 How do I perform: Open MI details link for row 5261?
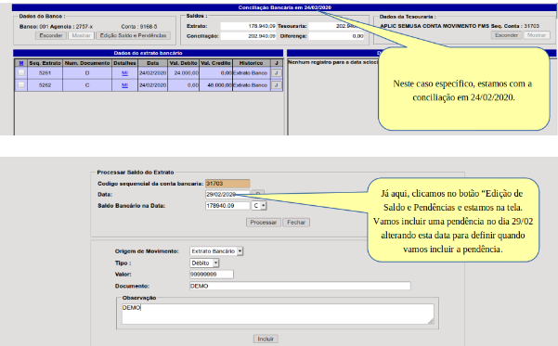pyautogui.click(x=124, y=73)
